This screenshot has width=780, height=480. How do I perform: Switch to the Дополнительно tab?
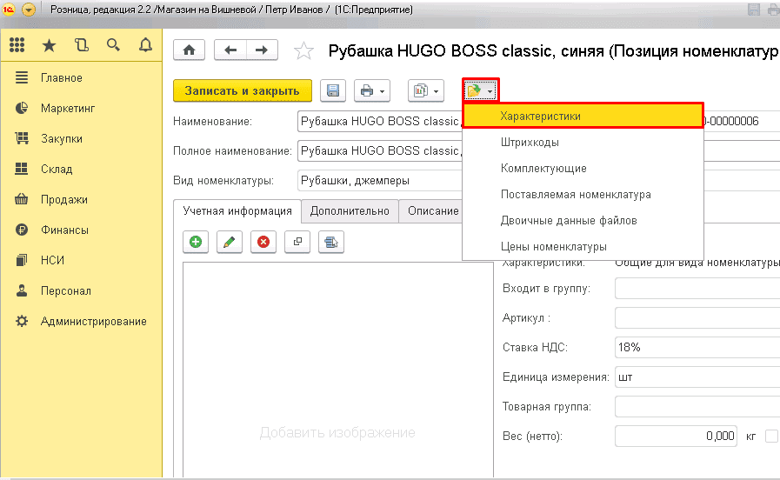pos(350,211)
